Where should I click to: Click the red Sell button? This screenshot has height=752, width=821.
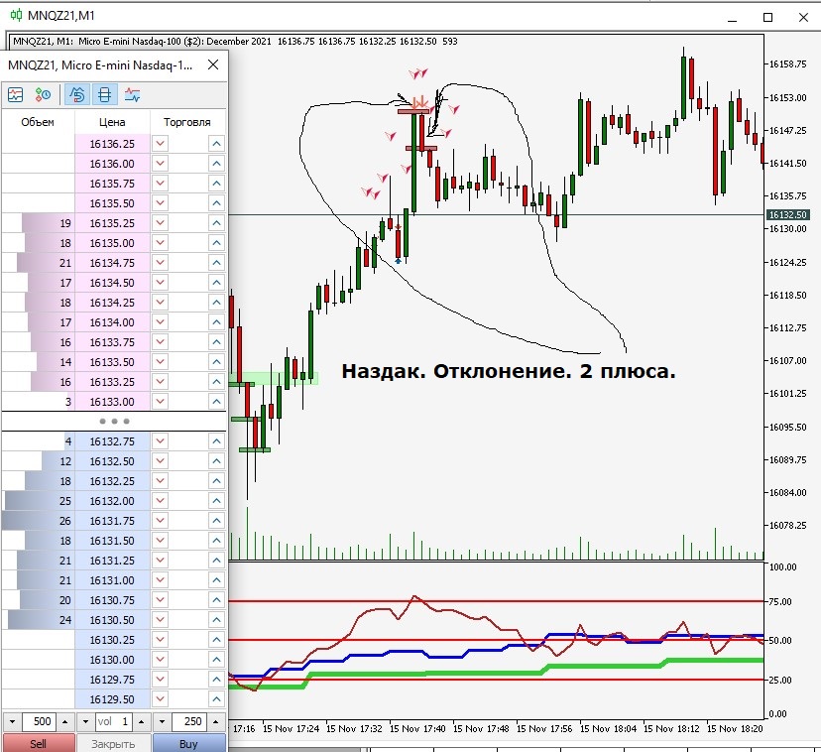click(39, 743)
